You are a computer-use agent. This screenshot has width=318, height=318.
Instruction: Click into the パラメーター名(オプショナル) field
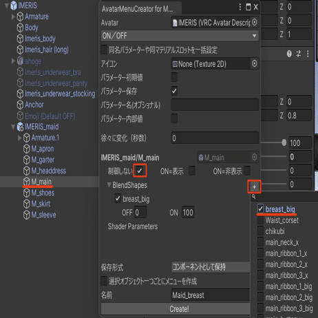[x=215, y=105]
